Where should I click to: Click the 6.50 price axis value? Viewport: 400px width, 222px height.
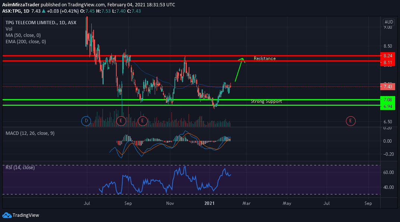[x=388, y=122]
